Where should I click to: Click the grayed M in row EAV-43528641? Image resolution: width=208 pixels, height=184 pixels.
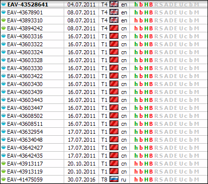click(197, 4)
